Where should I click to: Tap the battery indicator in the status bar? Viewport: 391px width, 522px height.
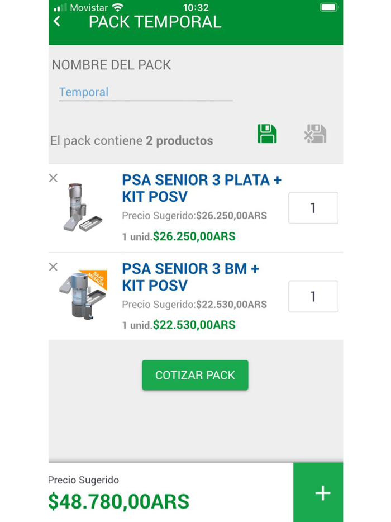[x=328, y=8]
